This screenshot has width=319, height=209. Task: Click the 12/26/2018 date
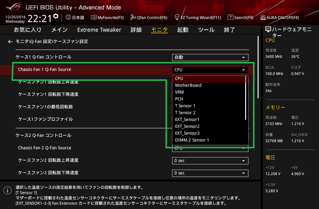(16, 17)
